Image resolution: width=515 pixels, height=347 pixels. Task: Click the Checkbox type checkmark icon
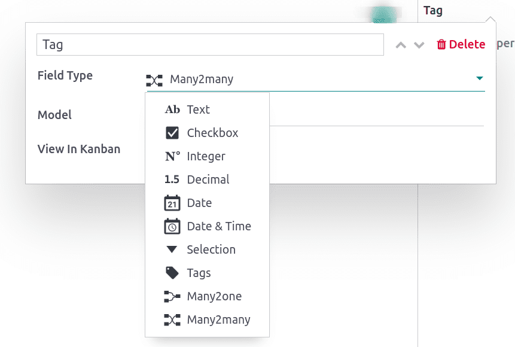pyautogui.click(x=172, y=133)
